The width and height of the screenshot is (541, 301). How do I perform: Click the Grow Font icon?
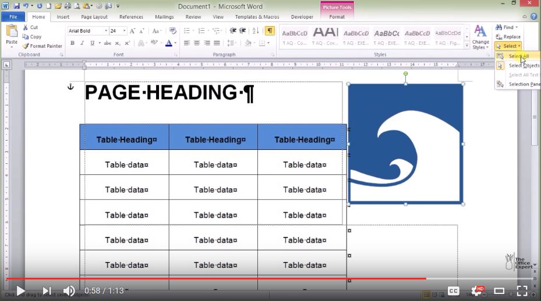[133, 31]
